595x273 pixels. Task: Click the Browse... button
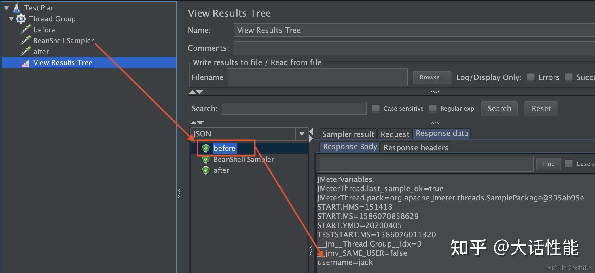point(432,77)
